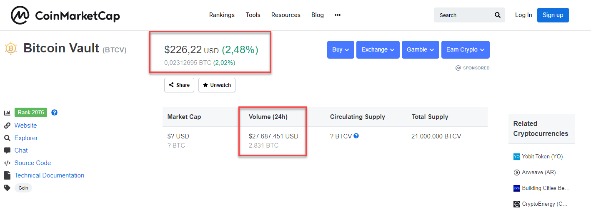Click the 0,02312695 BTC price
591x212 pixels.
pos(188,63)
